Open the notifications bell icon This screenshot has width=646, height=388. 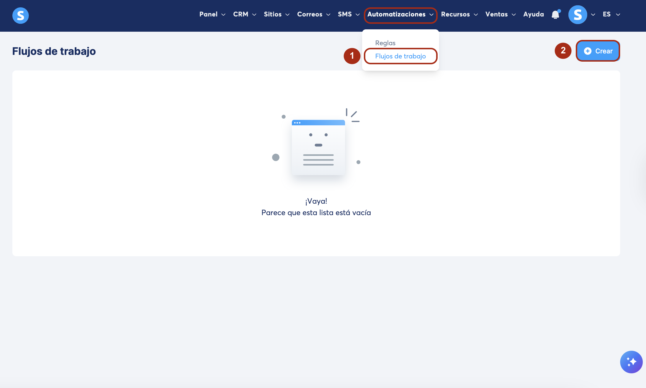[555, 15]
